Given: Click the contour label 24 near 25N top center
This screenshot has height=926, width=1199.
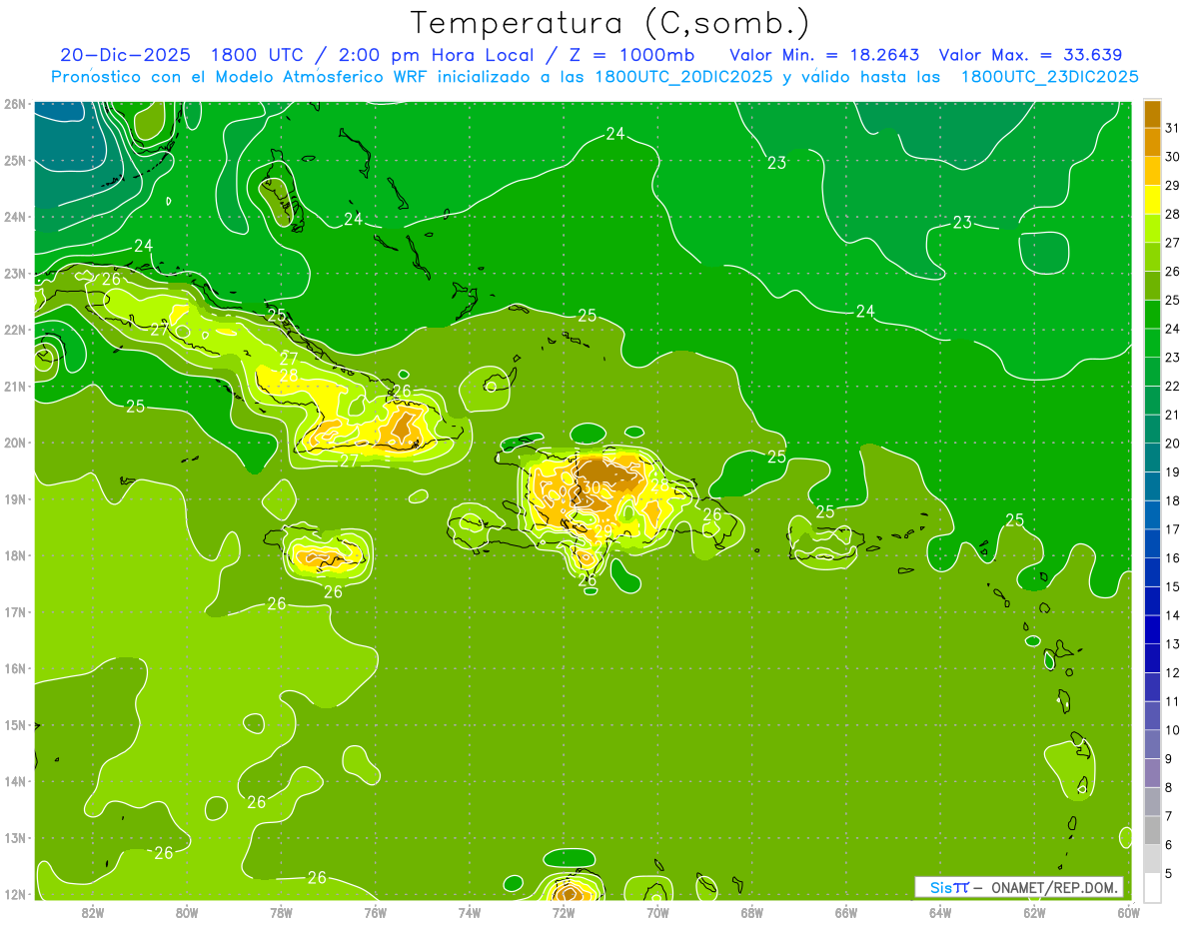Looking at the screenshot, I should pyautogui.click(x=615, y=134).
